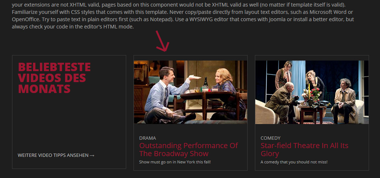Click the wine bottle on the drama stage table

point(206,82)
